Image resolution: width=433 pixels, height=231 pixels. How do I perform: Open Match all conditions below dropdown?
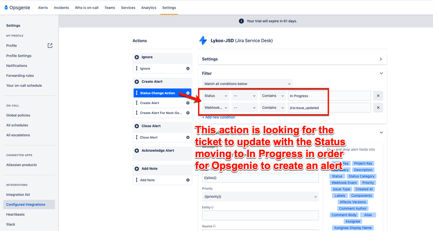(x=247, y=84)
